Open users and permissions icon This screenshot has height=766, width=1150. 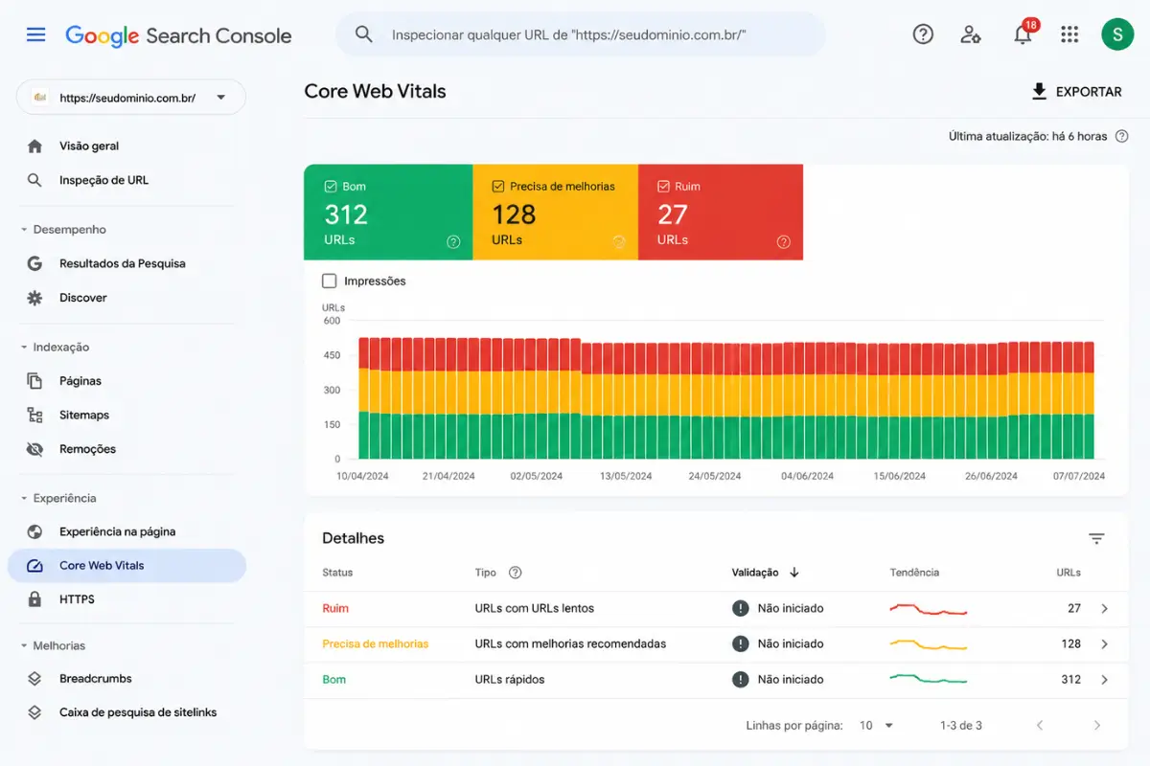click(x=971, y=34)
